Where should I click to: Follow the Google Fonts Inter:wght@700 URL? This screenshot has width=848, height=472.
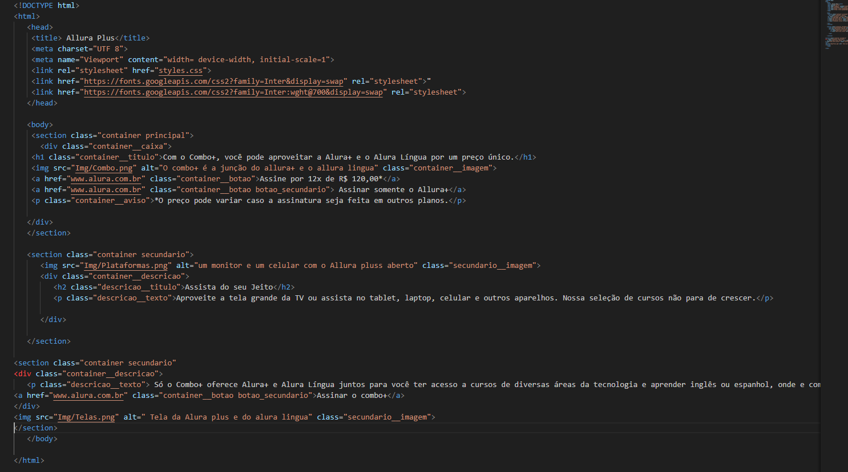pyautogui.click(x=233, y=92)
